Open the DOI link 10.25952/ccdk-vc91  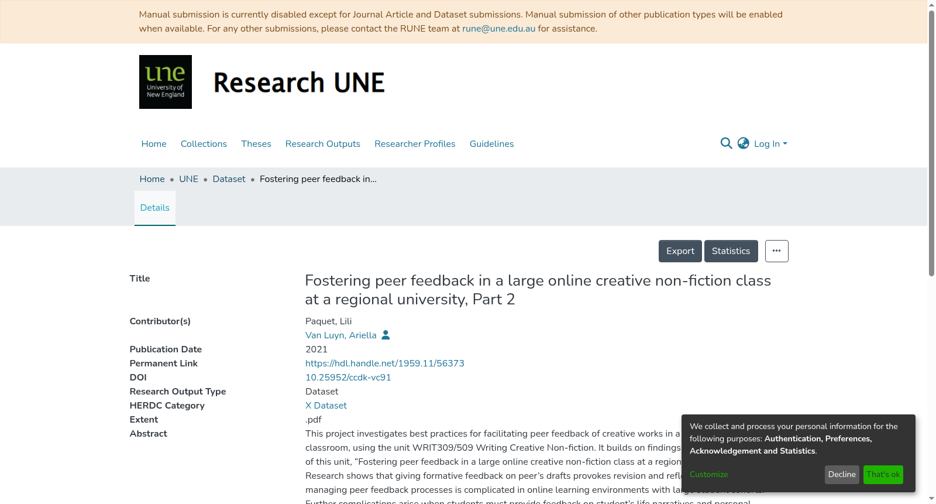tap(348, 378)
